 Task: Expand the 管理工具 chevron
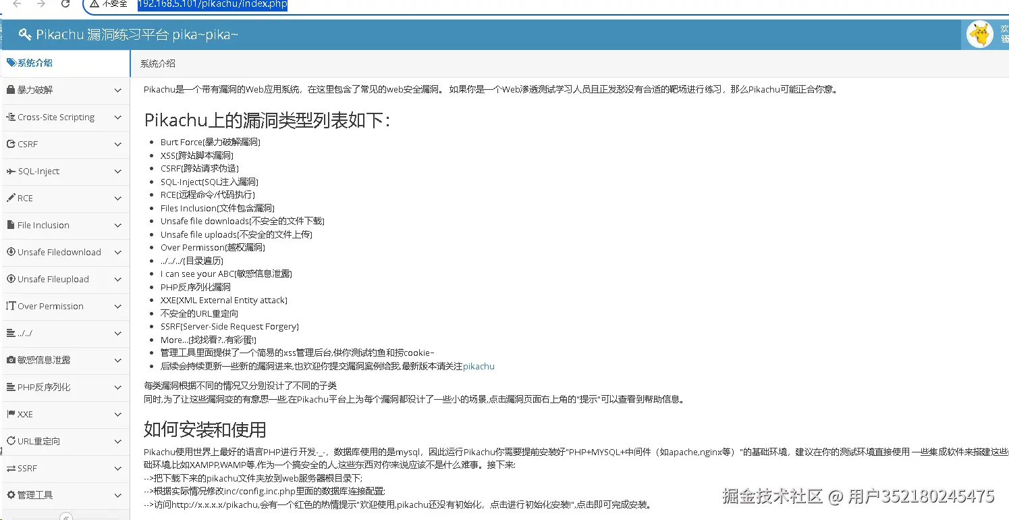(118, 496)
